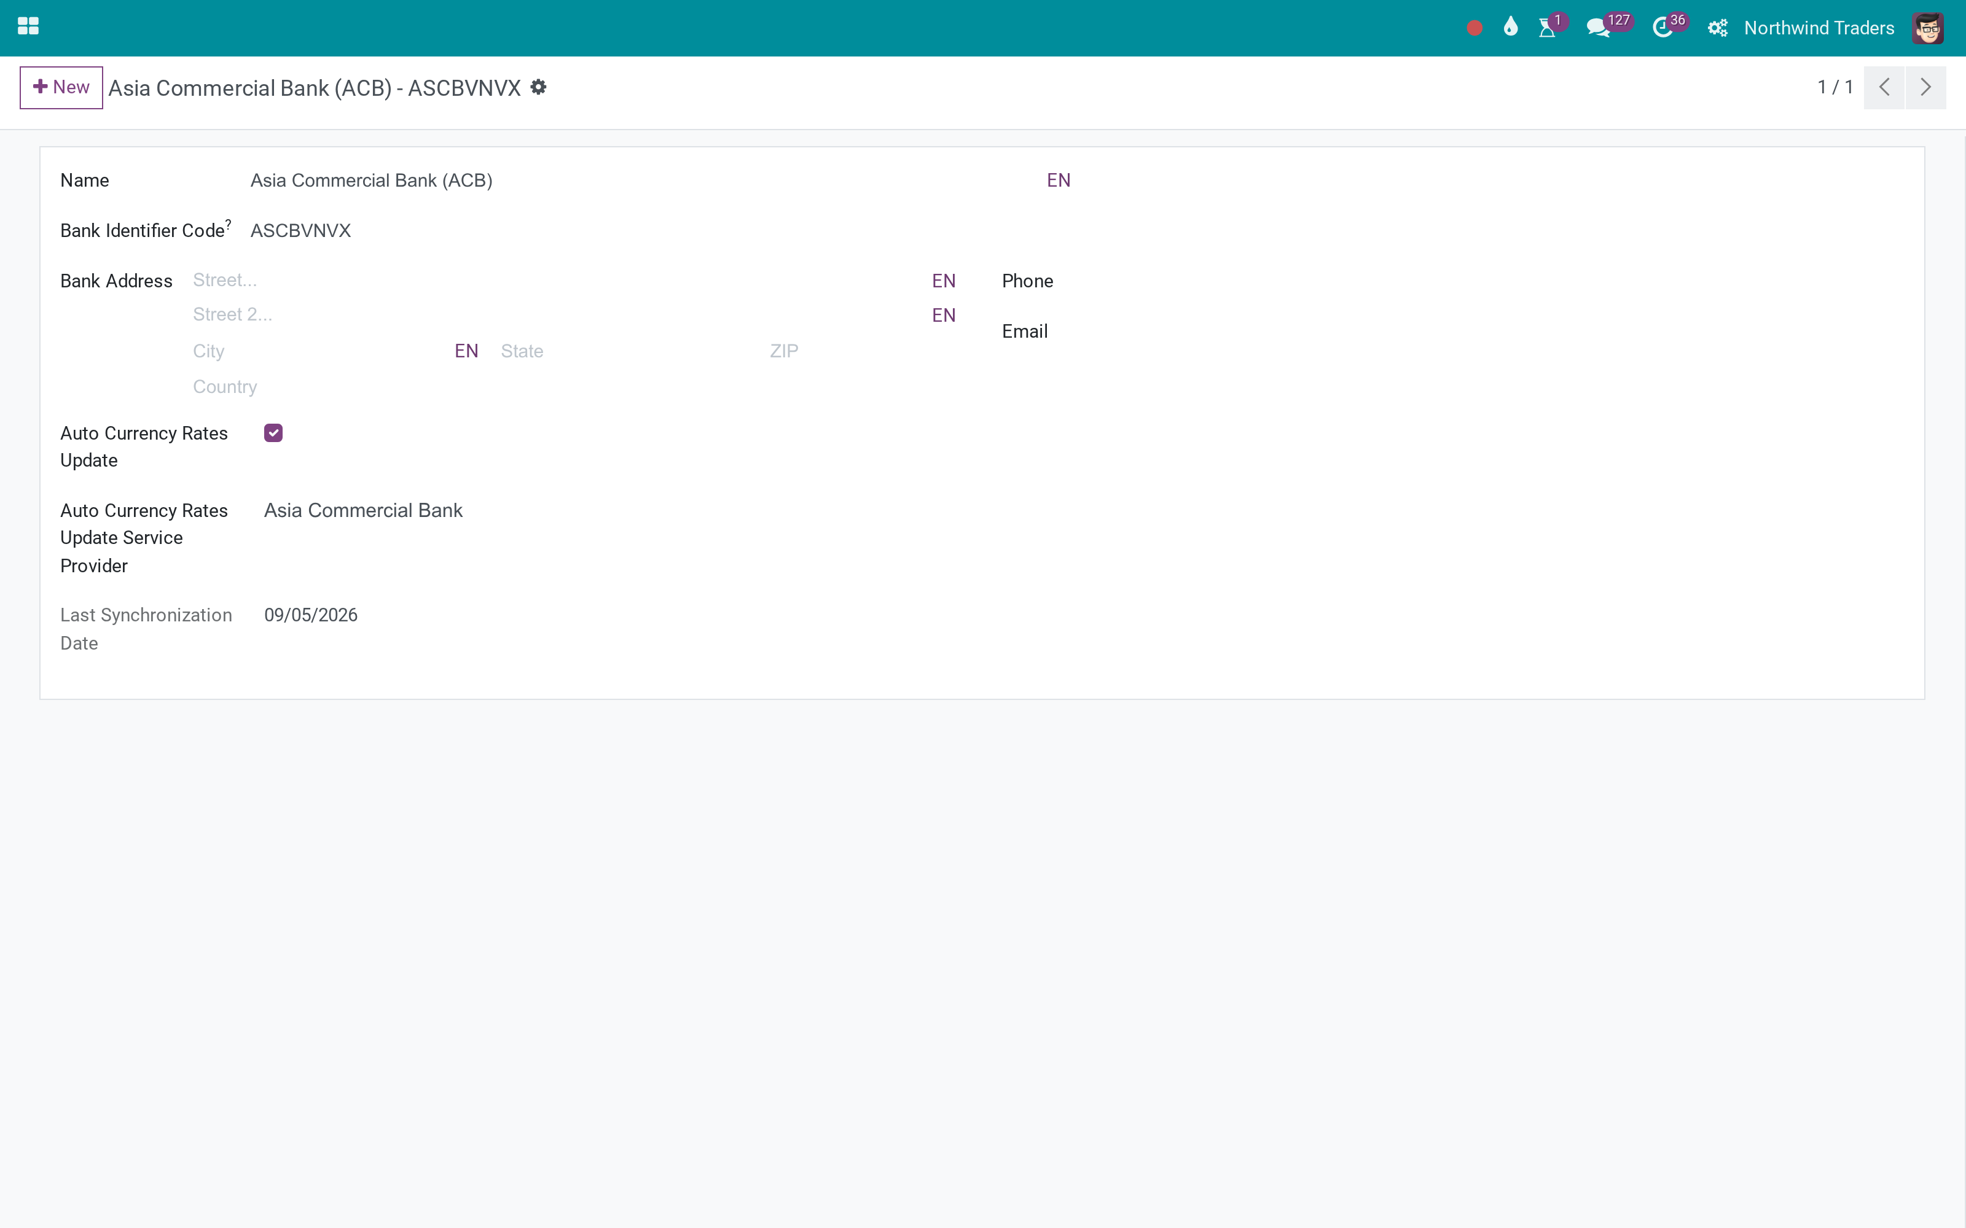The image size is (1966, 1228).
Task: Go to the next record arrow
Action: (1925, 87)
